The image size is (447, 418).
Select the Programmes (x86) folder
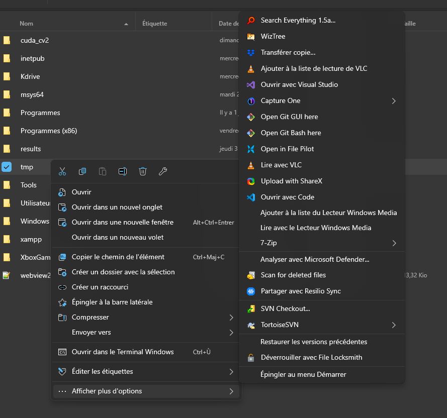tap(49, 131)
